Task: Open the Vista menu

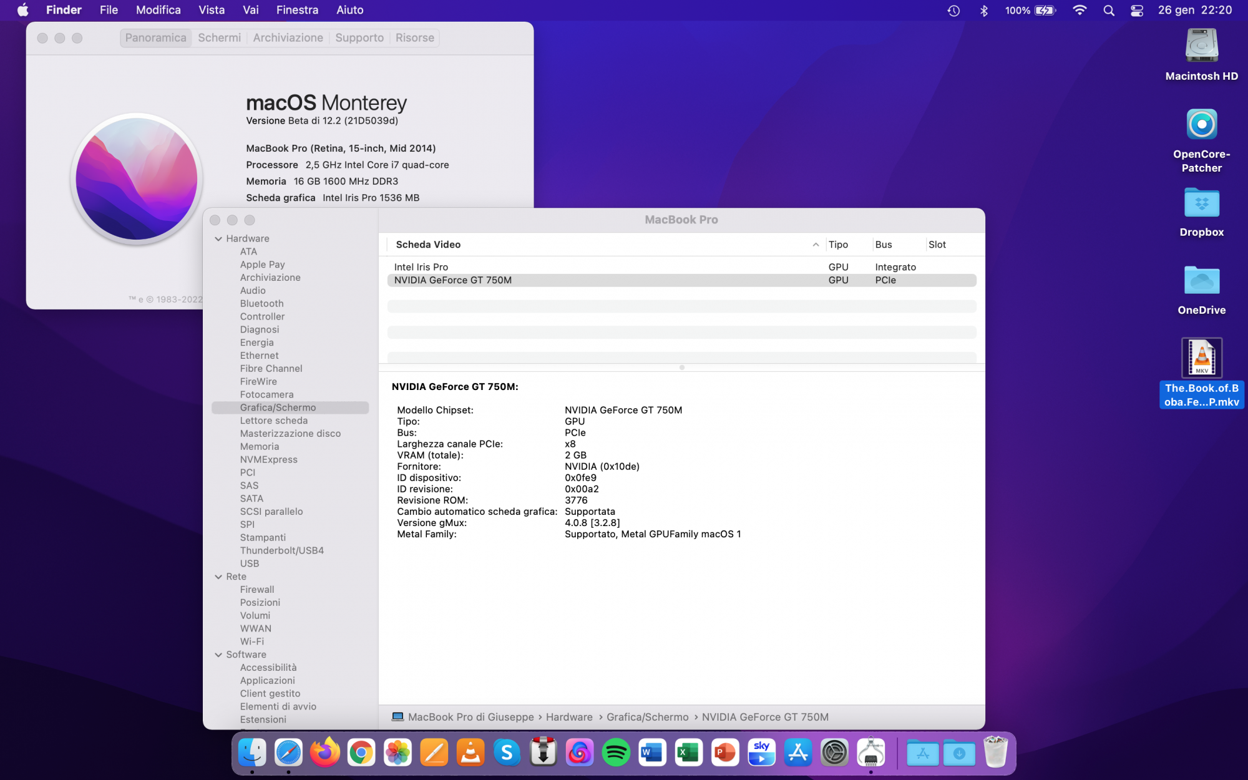Action: 212,10
